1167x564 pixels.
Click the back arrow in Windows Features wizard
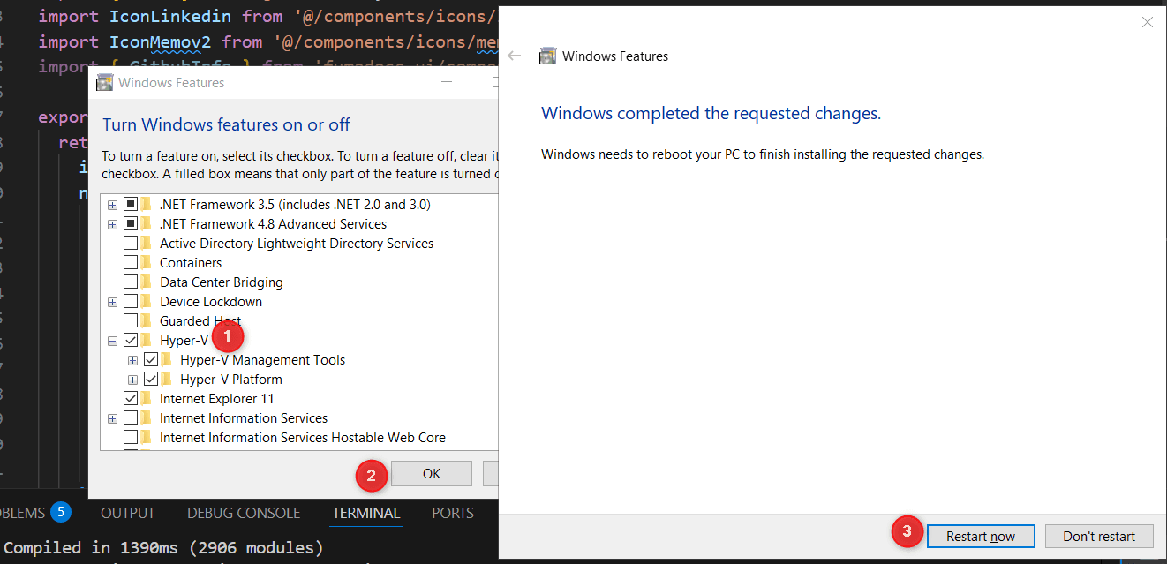pyautogui.click(x=516, y=56)
